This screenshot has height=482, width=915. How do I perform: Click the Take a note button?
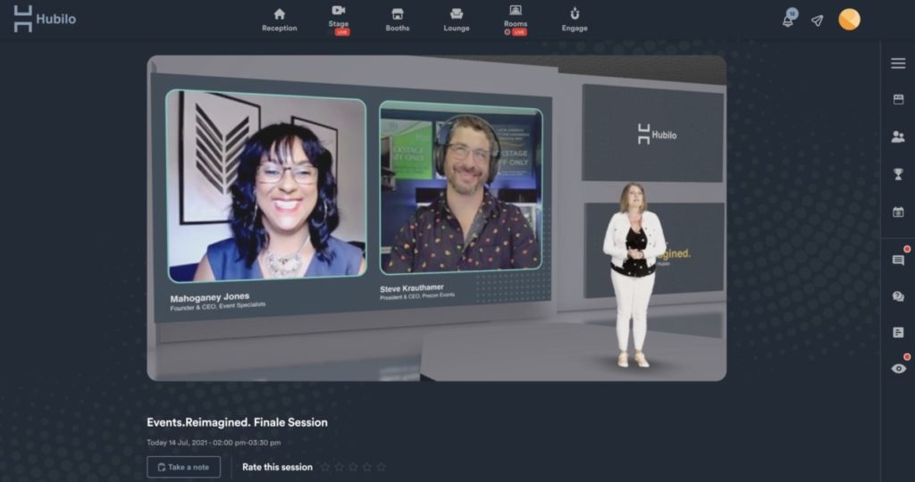[184, 467]
